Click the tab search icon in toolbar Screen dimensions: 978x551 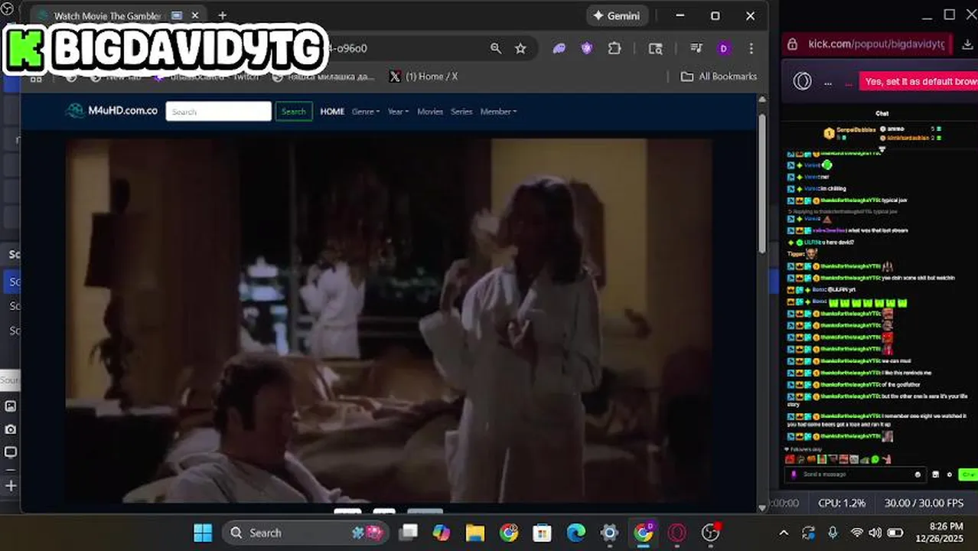(656, 48)
